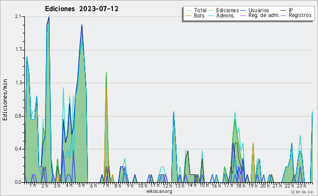Click the wikiscan.org label below chart

(x=159, y=191)
